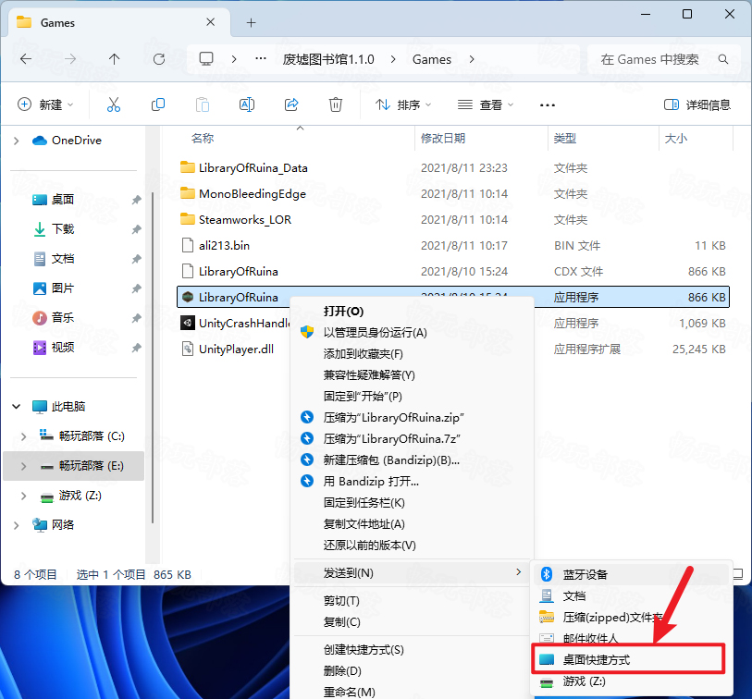Screen dimensions: 752x699
Task: Sort by 修改日期 column header
Action: pyautogui.click(x=443, y=138)
